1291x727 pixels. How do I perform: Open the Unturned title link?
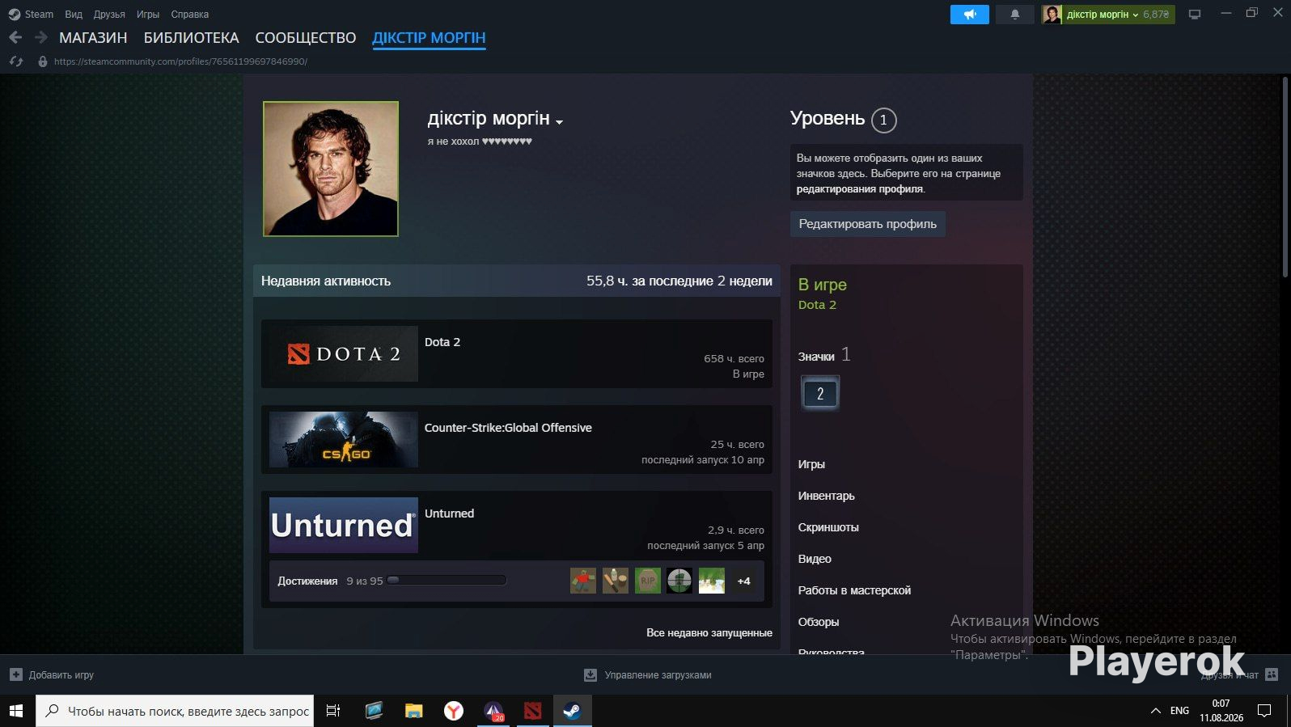click(449, 514)
